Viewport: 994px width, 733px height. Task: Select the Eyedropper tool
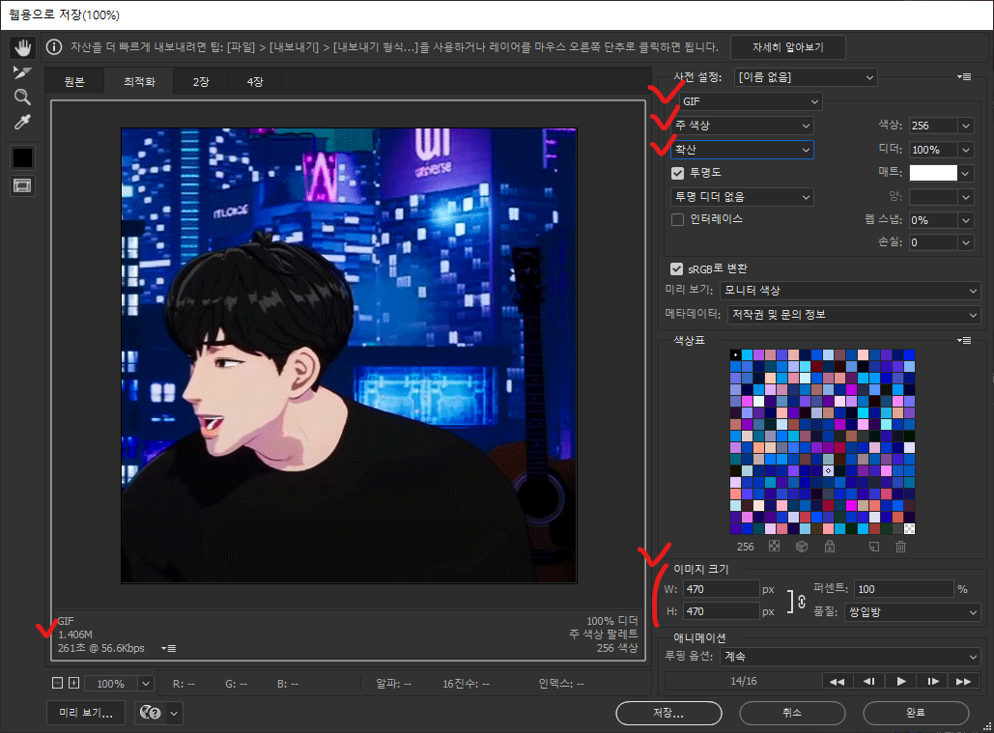tap(23, 122)
